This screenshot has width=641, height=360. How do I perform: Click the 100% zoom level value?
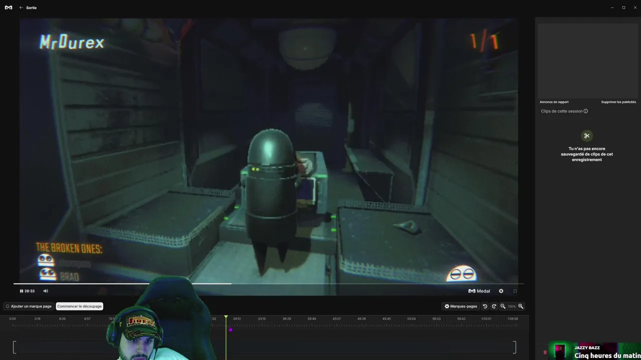coord(512,306)
